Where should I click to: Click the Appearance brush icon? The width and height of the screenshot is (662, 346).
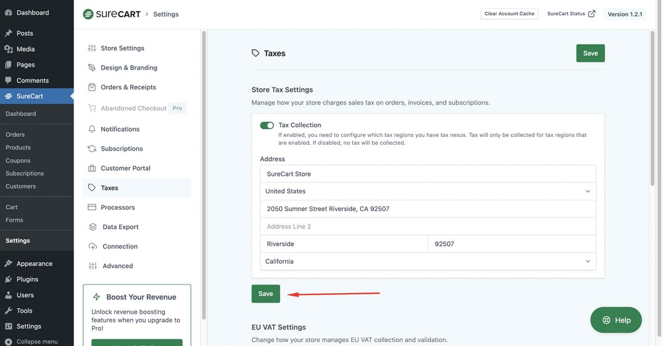coord(8,263)
